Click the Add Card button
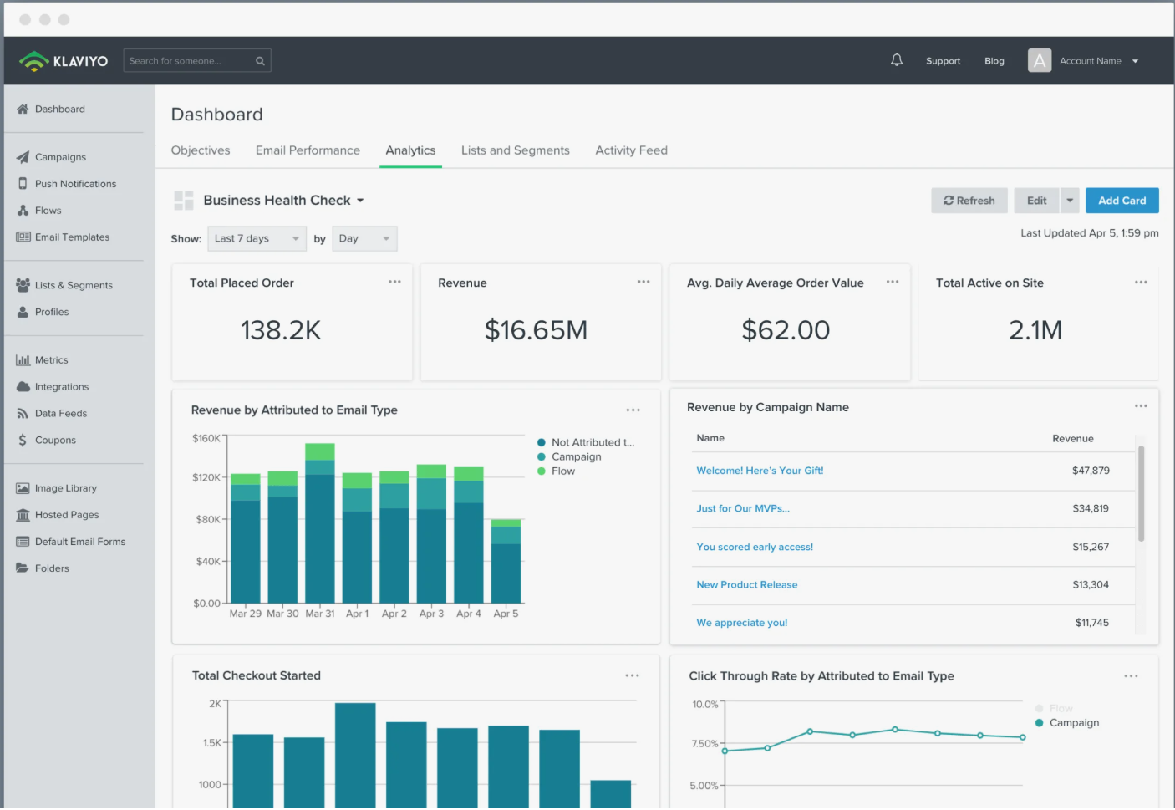1175x810 pixels. tap(1122, 201)
